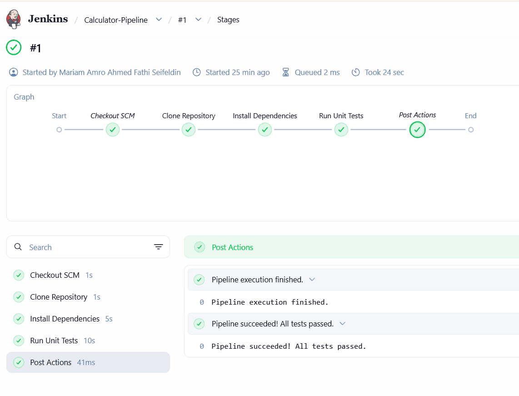Open Install Dependencies stage in the stage list

click(x=88, y=319)
